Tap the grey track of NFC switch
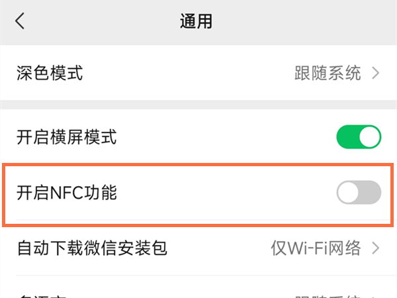The image size is (397, 298). tap(371, 193)
